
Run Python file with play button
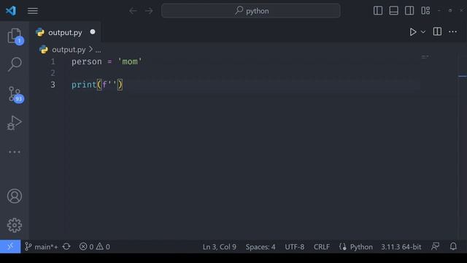coord(413,32)
